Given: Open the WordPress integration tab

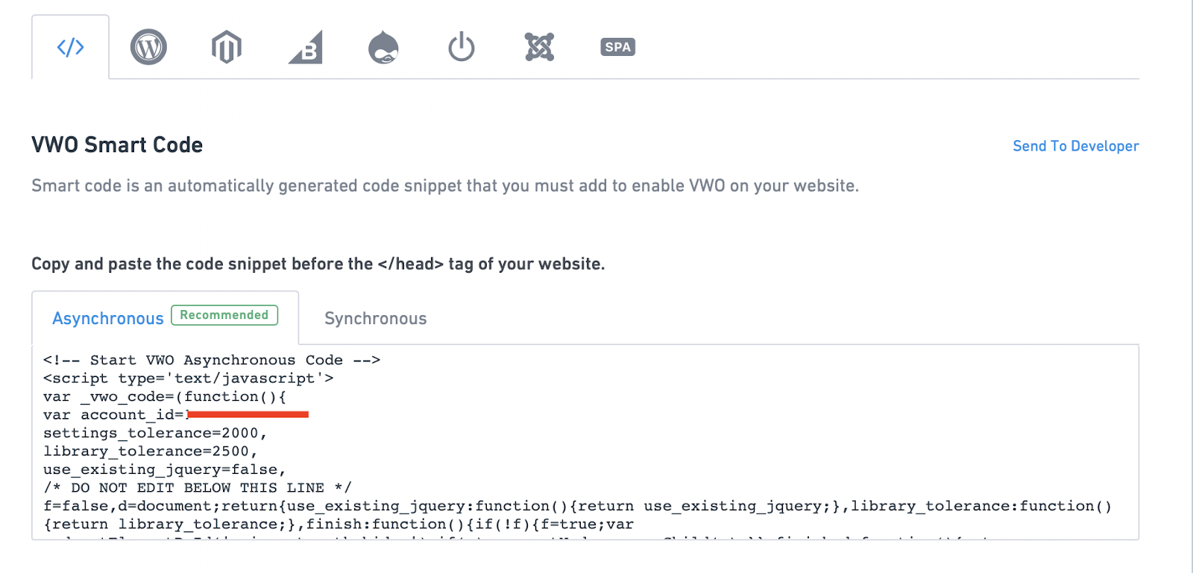Looking at the screenshot, I should pyautogui.click(x=148, y=48).
